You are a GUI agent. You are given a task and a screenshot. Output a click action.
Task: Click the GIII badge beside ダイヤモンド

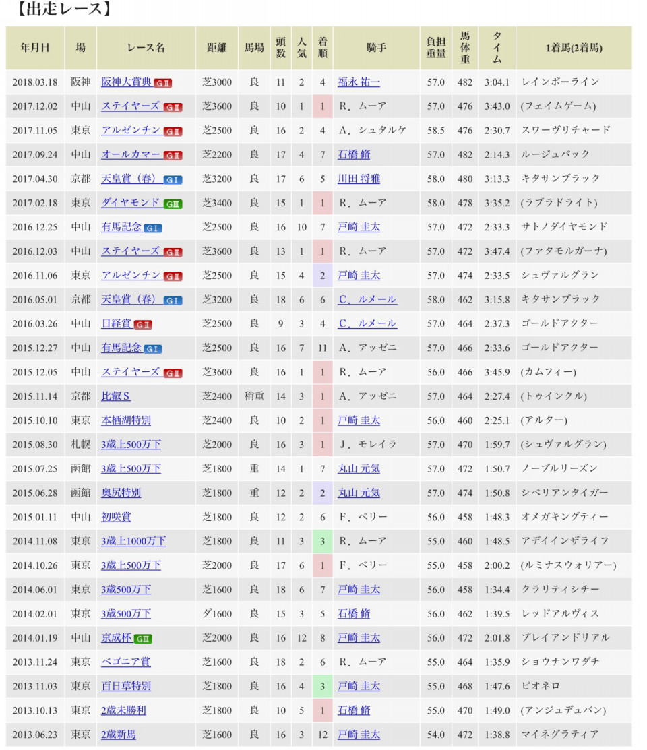173,204
